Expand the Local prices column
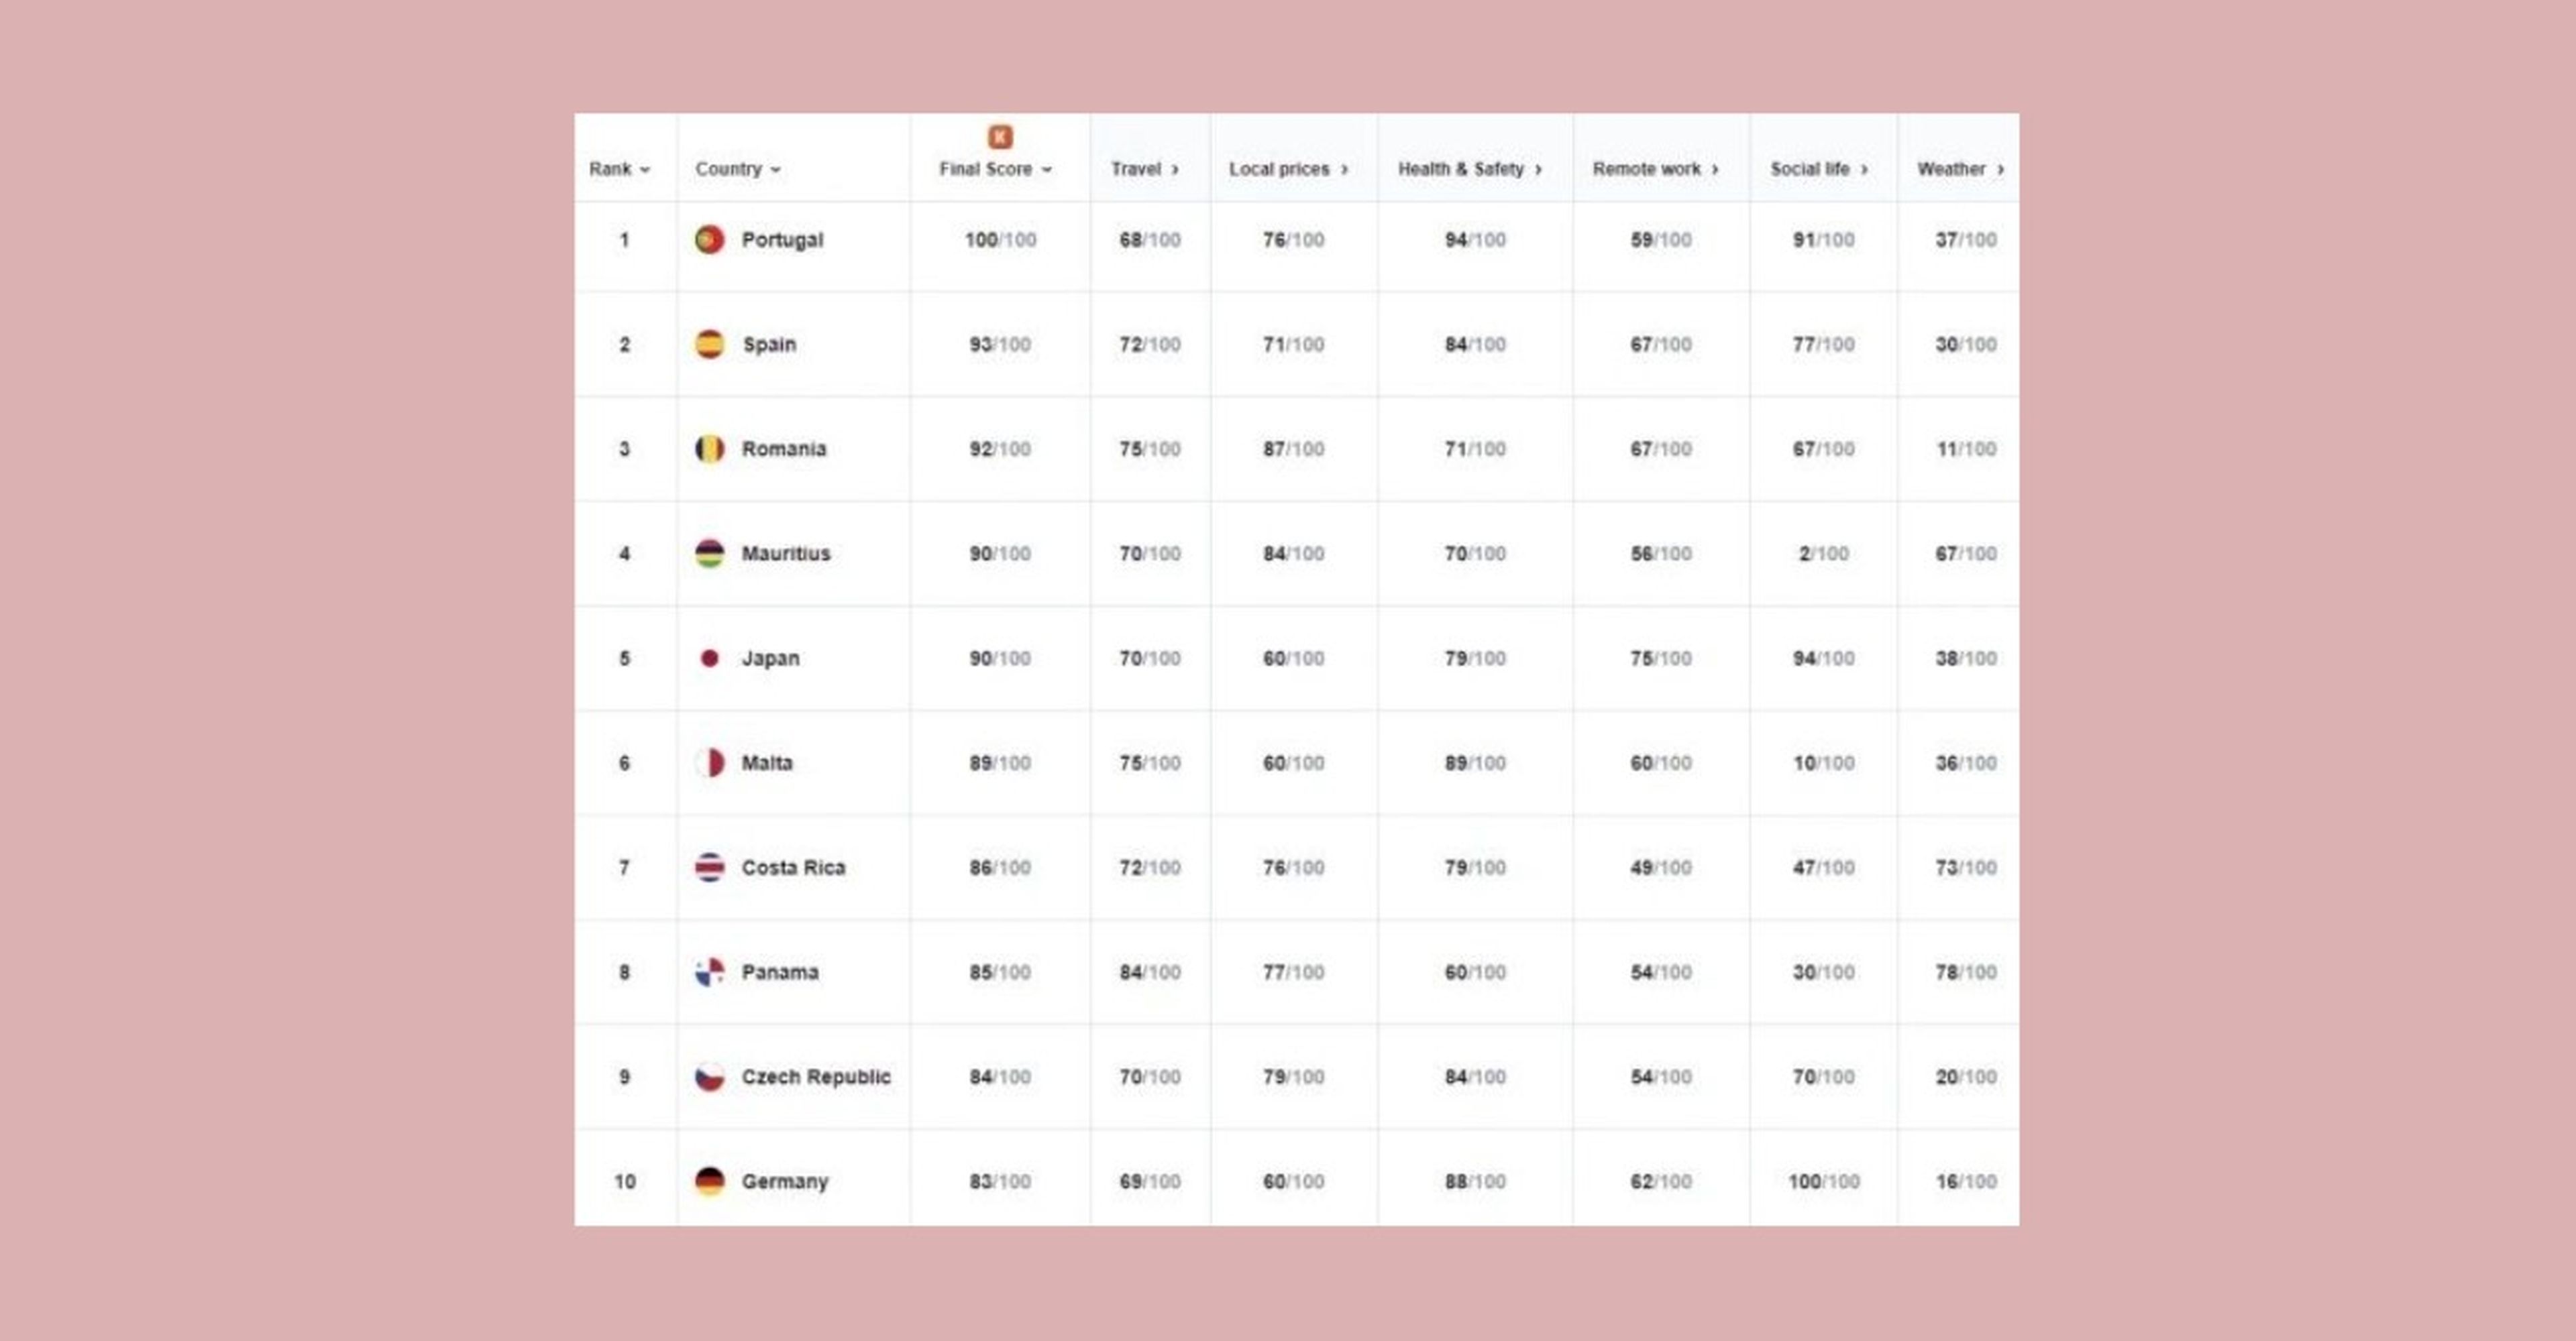 click(x=1289, y=169)
